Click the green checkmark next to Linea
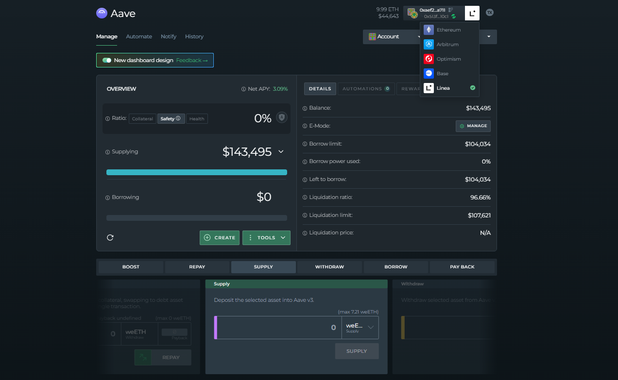 (472, 88)
